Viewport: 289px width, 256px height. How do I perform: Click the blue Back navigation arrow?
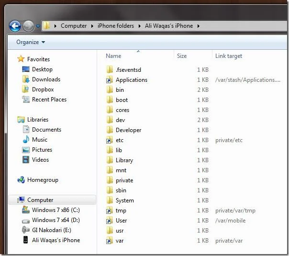(15, 26)
